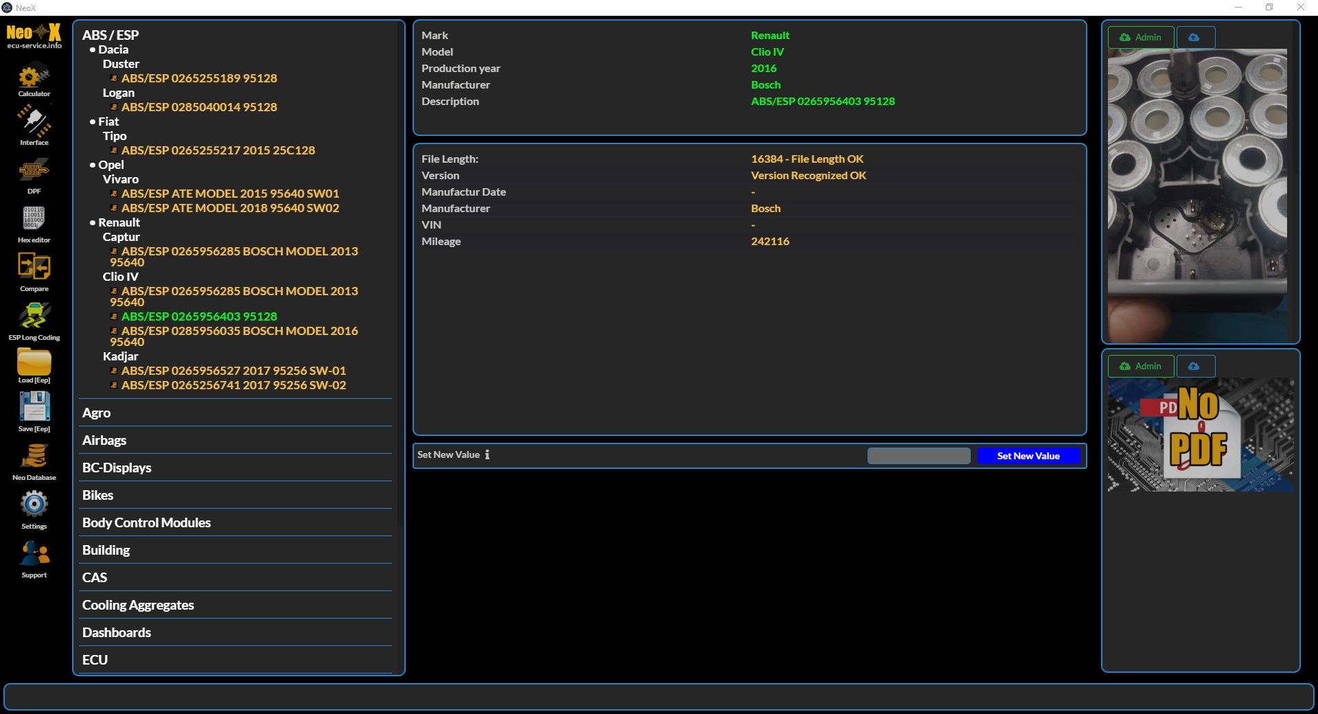Image resolution: width=1318 pixels, height=714 pixels.
Task: Click the cloud upload button above the ECU photo
Action: tap(1195, 37)
